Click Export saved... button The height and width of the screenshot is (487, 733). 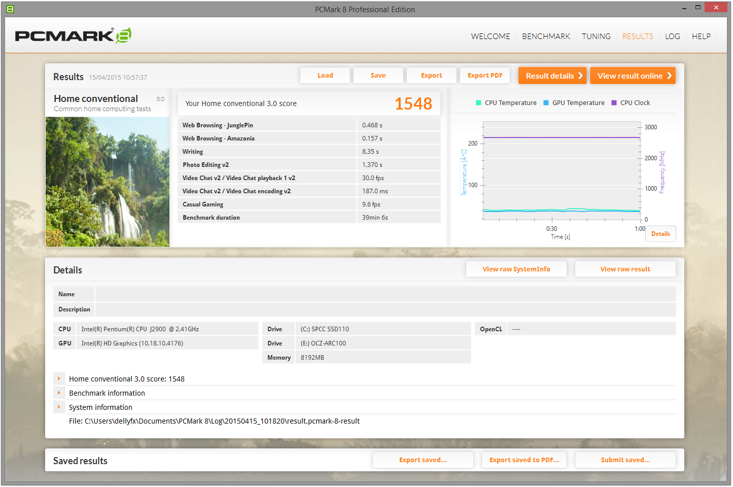(x=423, y=460)
